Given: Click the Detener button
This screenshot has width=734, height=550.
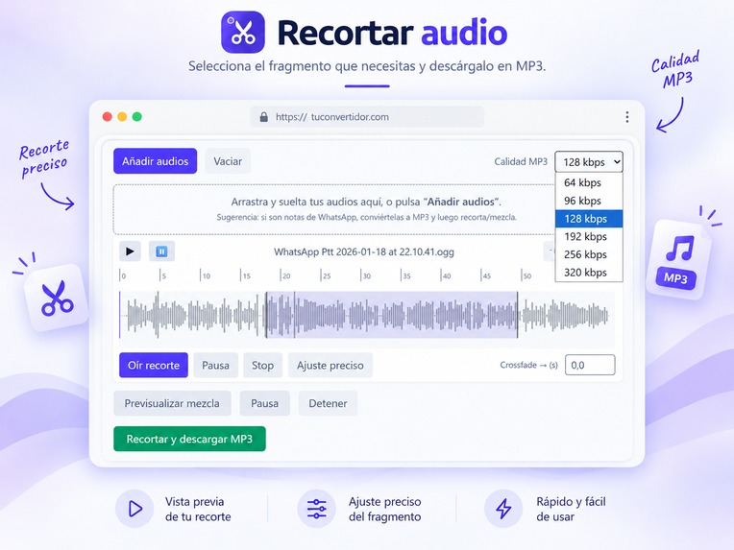Looking at the screenshot, I should (328, 403).
